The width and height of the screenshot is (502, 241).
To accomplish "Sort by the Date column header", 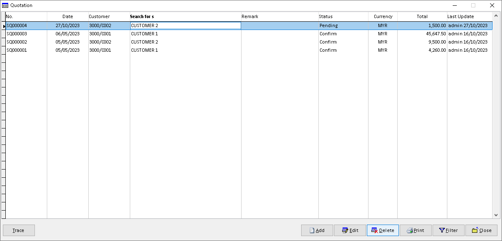I will pyautogui.click(x=67, y=16).
